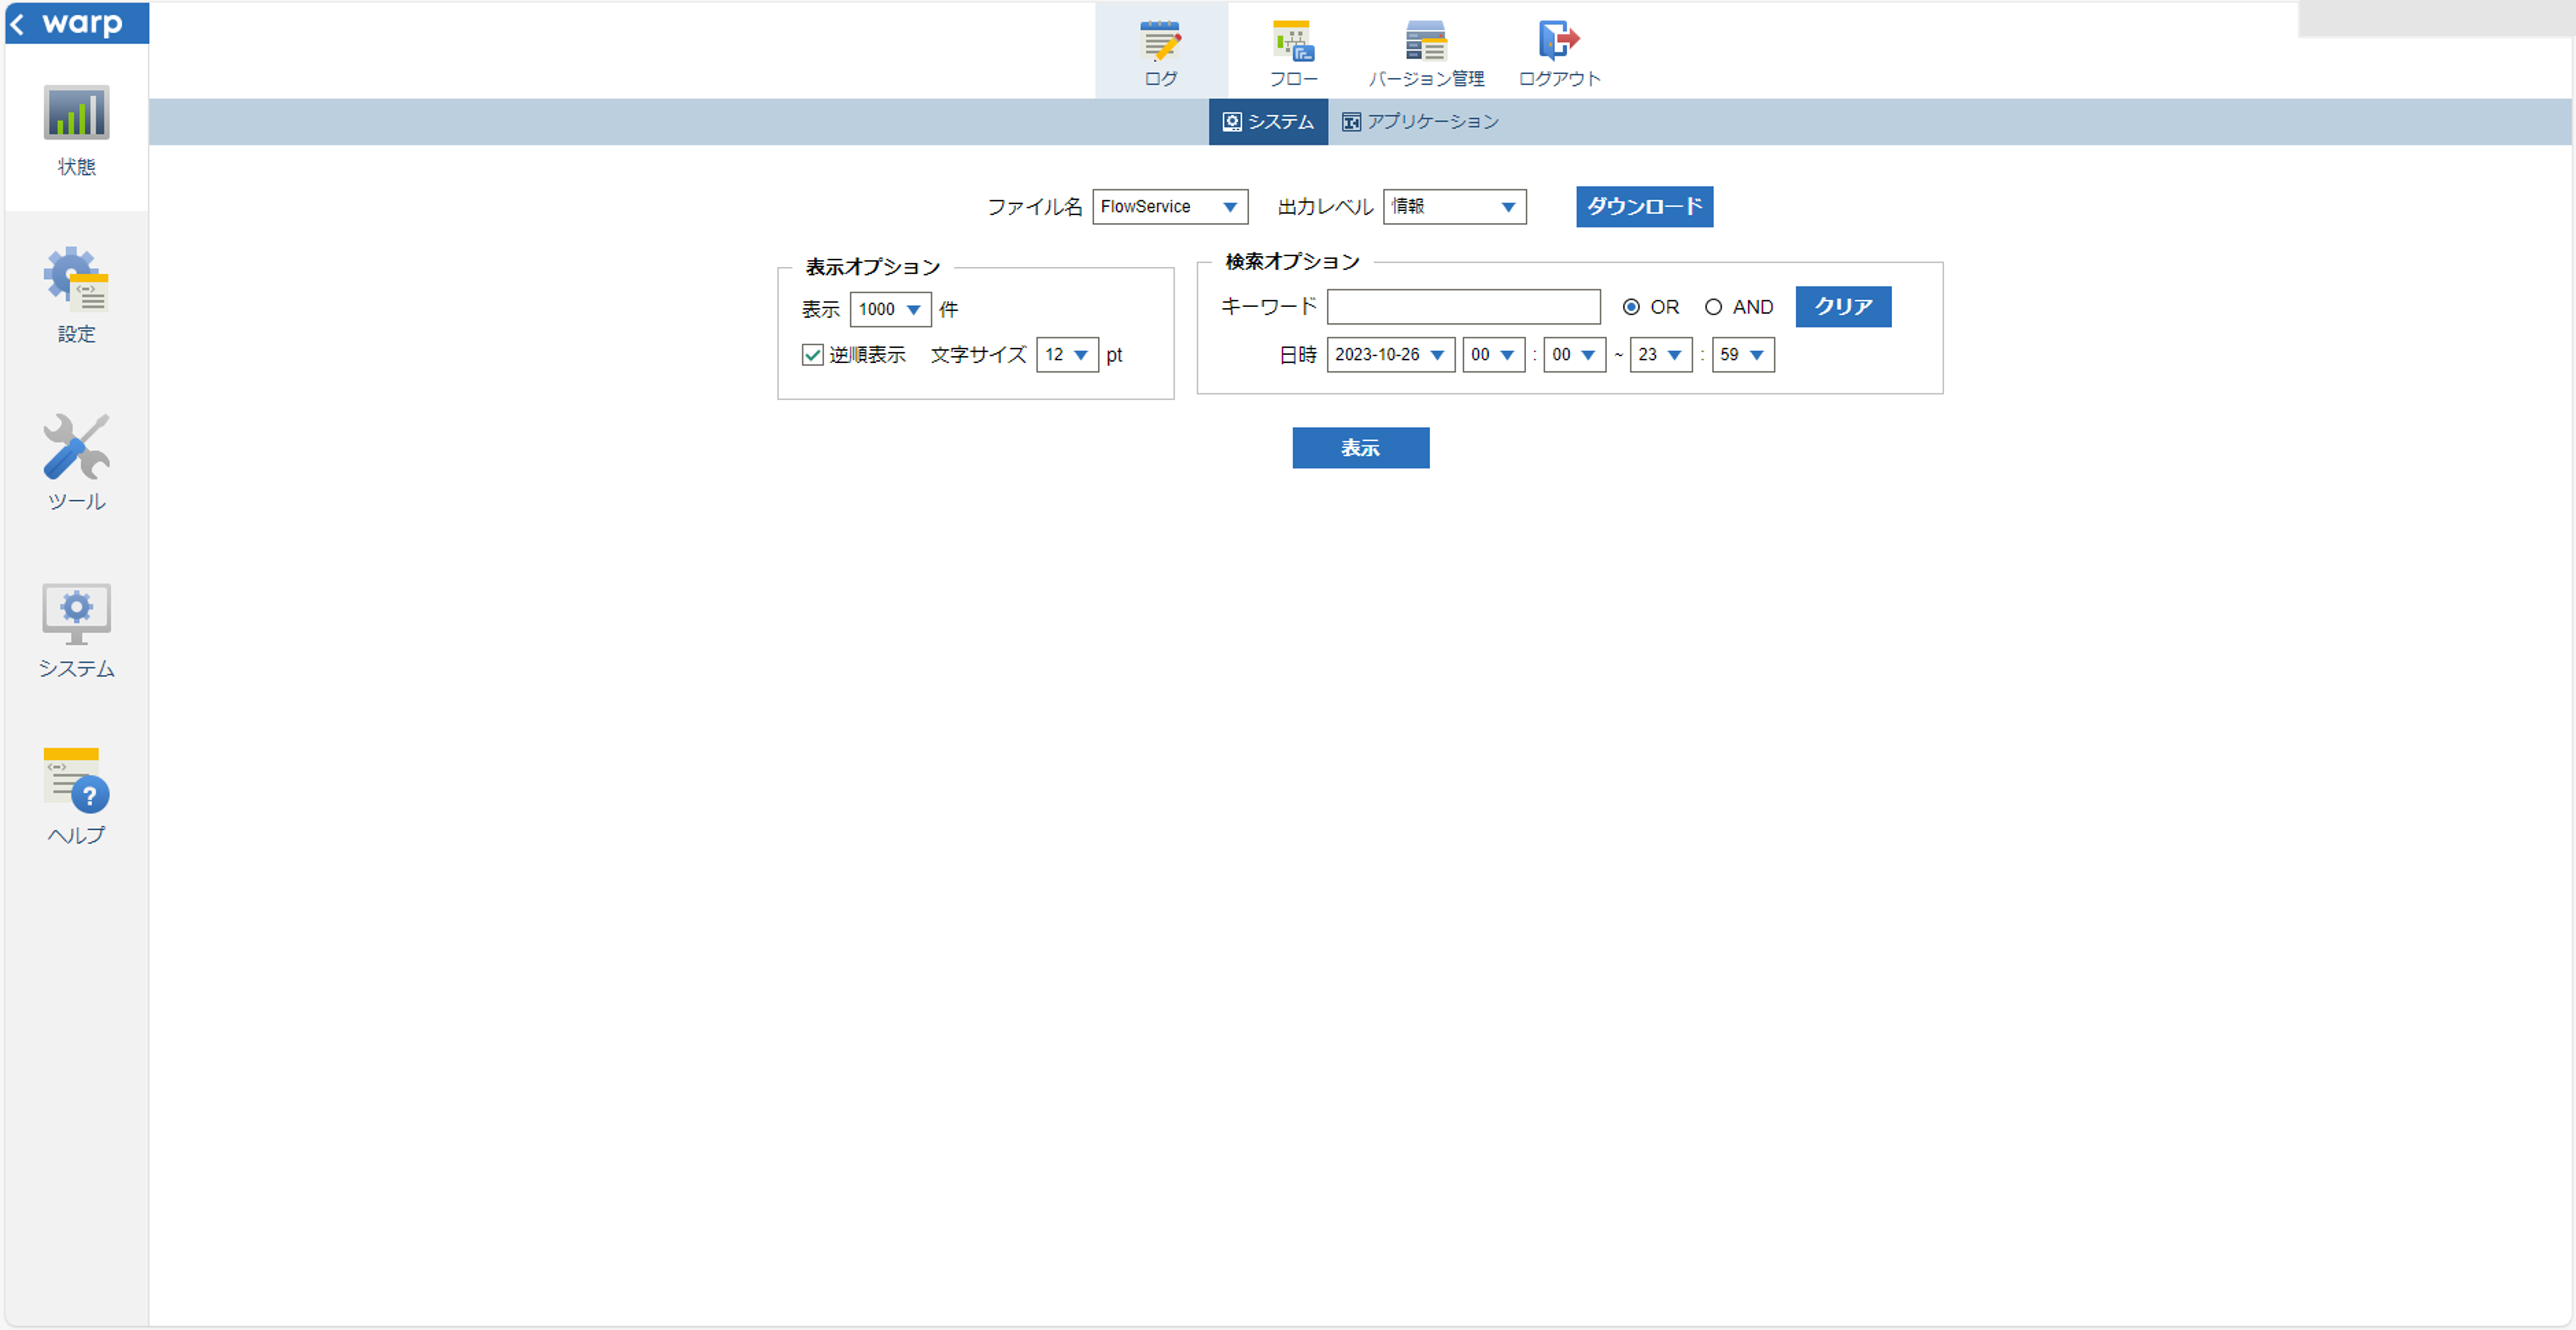
Task: Open the 表示 1000 件 count dropdown
Action: pyautogui.click(x=890, y=309)
